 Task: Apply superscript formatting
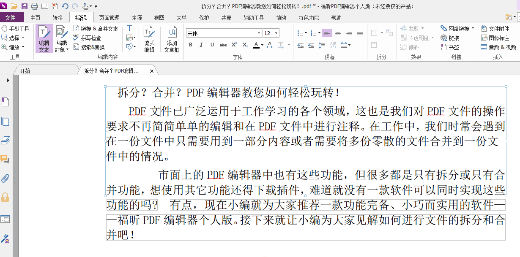(x=234, y=45)
